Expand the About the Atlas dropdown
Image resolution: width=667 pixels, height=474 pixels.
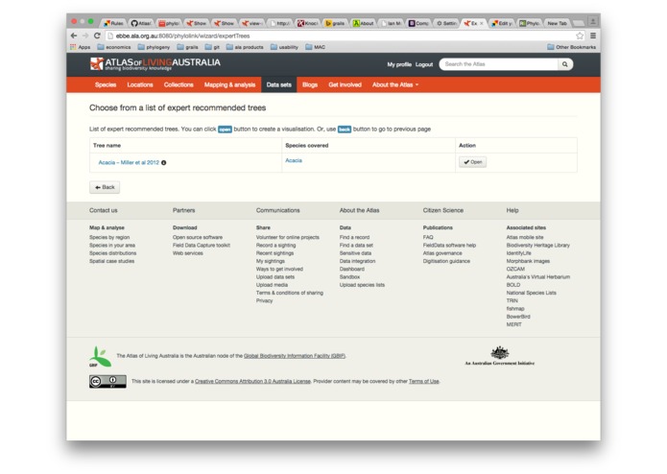point(395,85)
